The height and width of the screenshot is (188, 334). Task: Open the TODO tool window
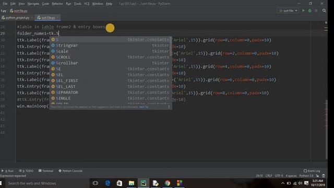(x=26, y=171)
